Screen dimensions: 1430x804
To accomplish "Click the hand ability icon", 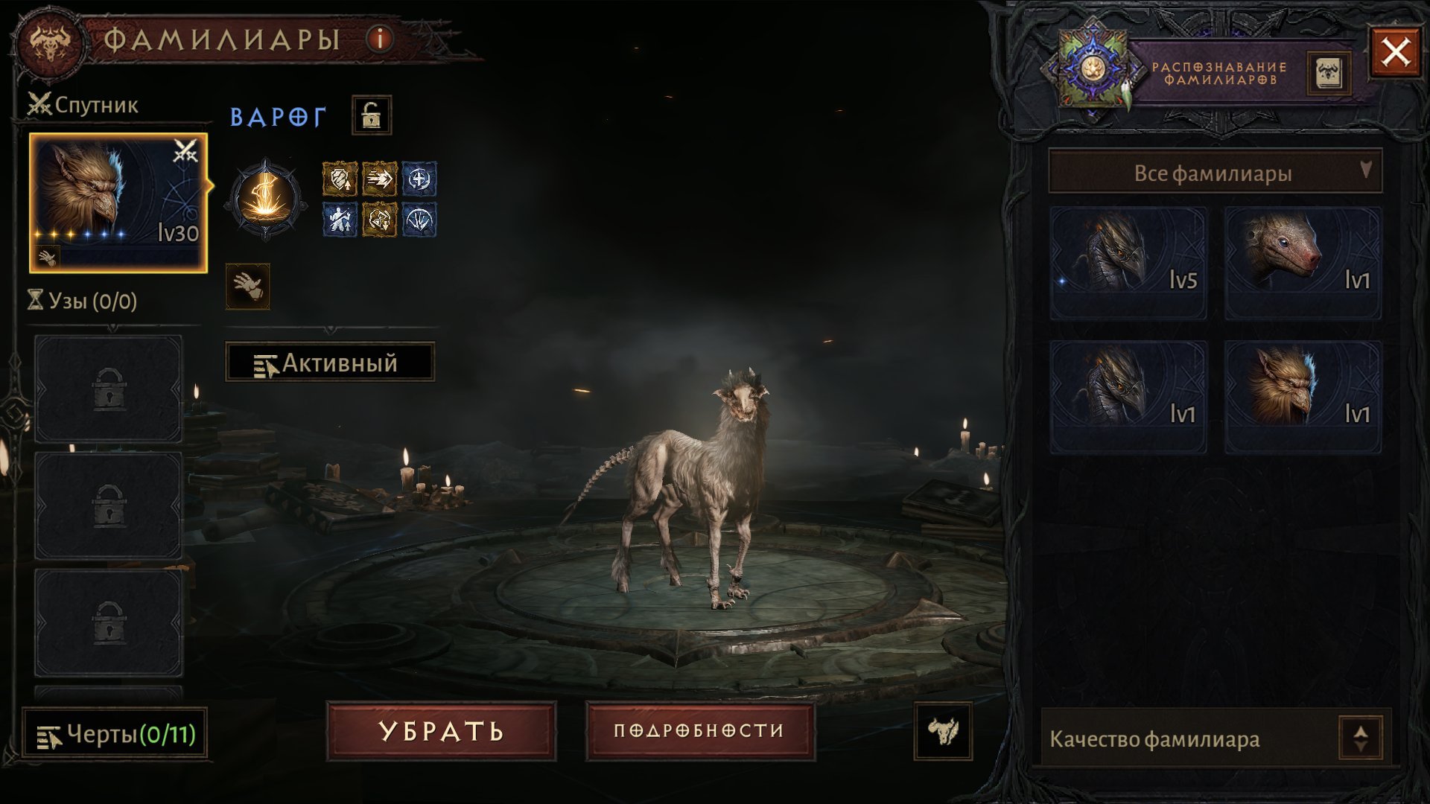I will pos(247,287).
